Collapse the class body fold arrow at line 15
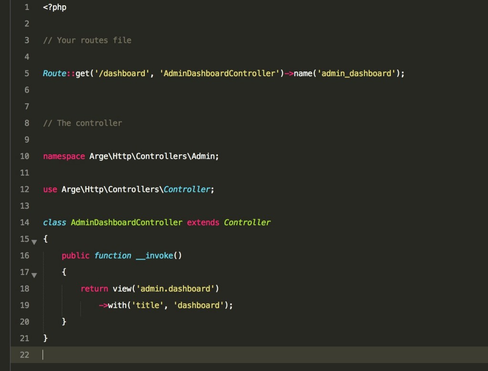Viewport: 488px width, 371px height. [x=34, y=241]
